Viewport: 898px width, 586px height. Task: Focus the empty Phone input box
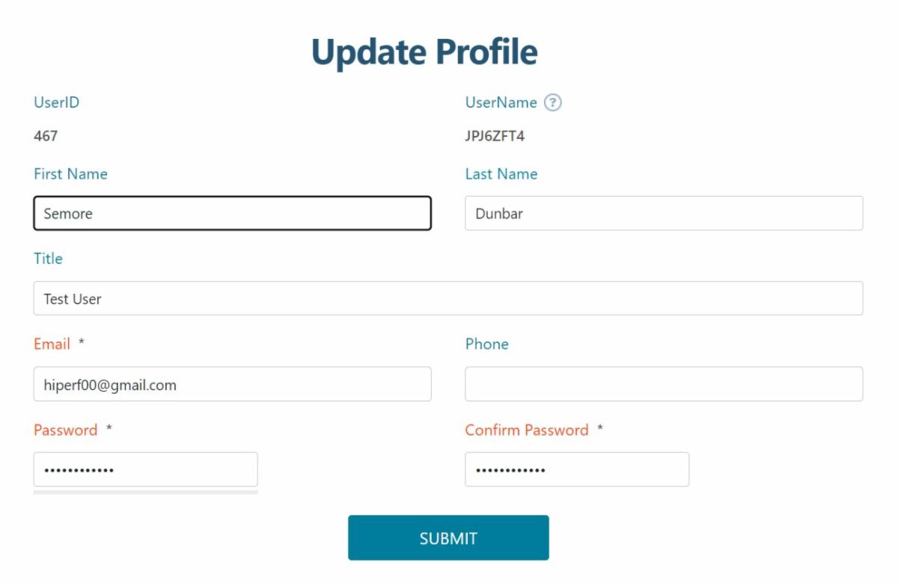click(663, 384)
